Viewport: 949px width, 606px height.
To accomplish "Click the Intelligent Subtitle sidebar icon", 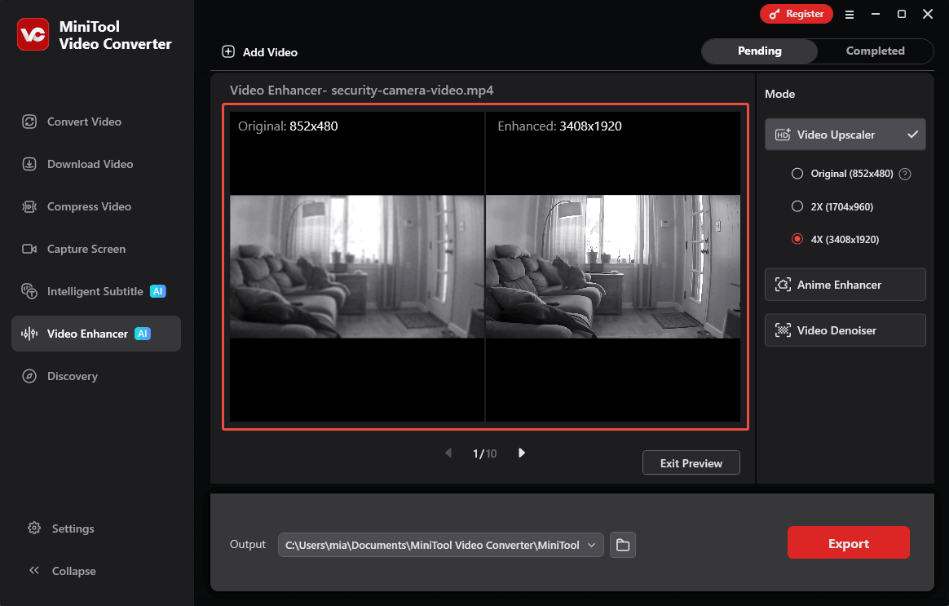I will pyautogui.click(x=29, y=291).
